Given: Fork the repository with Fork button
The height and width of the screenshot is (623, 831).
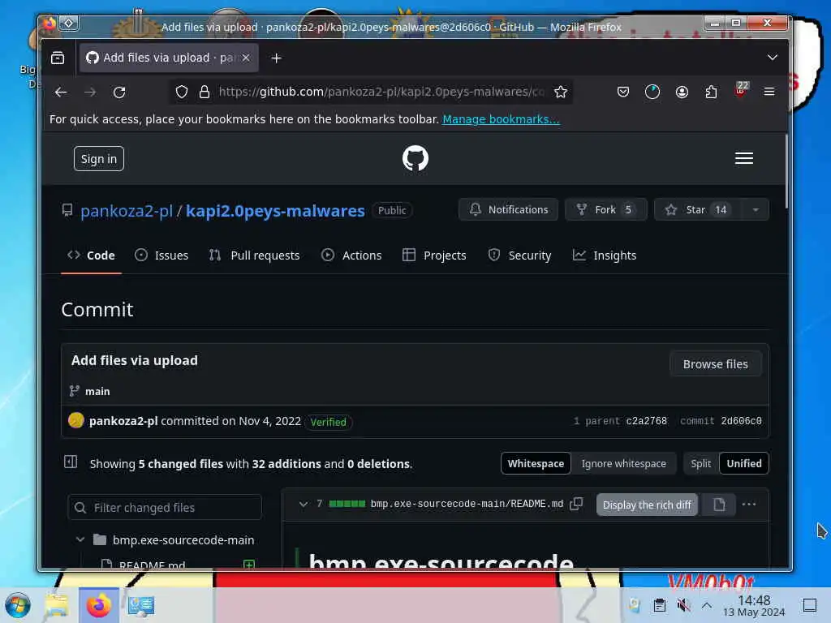Looking at the screenshot, I should (605, 210).
